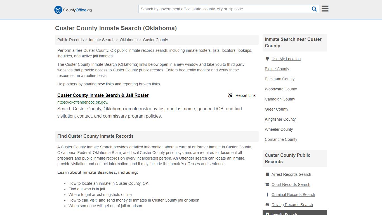Click 'Learn about Inmate Searches, including:' text
The height and width of the screenshot is (215, 382).
98,172
